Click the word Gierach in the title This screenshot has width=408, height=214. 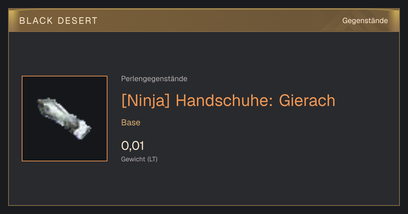point(307,101)
